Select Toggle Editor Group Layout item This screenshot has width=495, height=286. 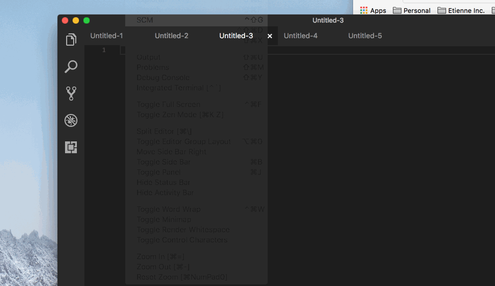196,141
